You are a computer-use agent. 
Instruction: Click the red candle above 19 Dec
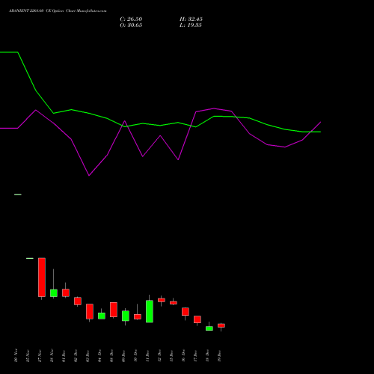coord(221,325)
